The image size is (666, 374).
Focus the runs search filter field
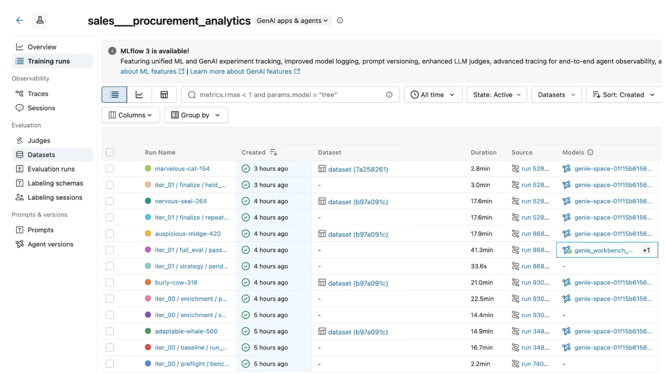[x=289, y=94]
